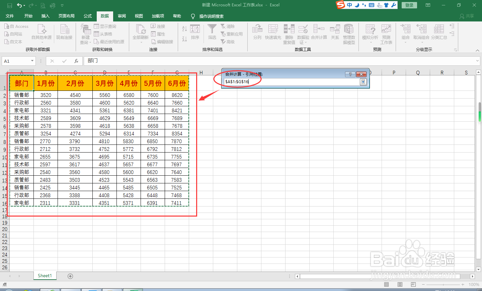Open the Formulas (公式) tab
The width and height of the screenshot is (482, 291).
[x=88, y=16]
